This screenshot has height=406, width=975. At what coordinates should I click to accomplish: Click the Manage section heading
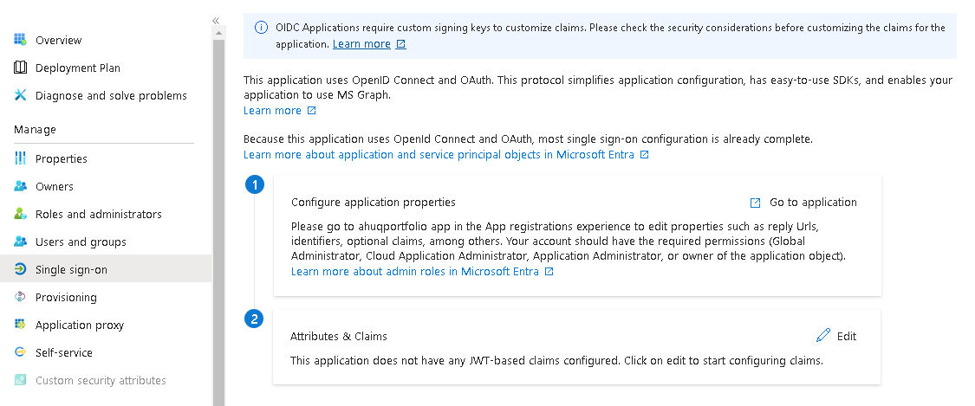[x=35, y=129]
